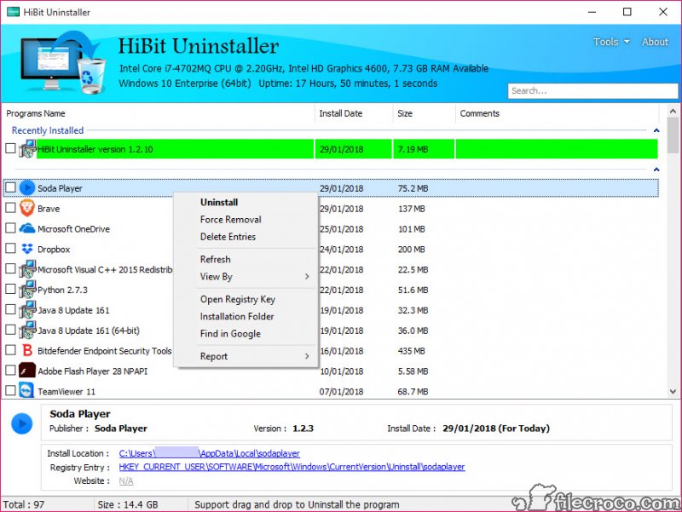Viewport: 682px width, 512px height.
Task: Click the Java 8 Update 161 (64-bit) icon
Action: (x=27, y=330)
